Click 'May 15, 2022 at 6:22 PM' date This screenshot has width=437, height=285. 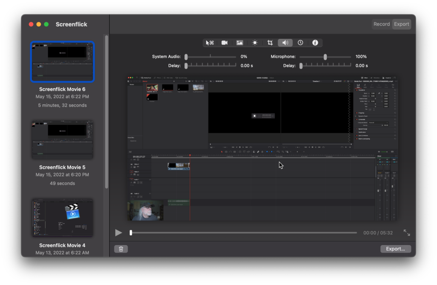(x=62, y=97)
